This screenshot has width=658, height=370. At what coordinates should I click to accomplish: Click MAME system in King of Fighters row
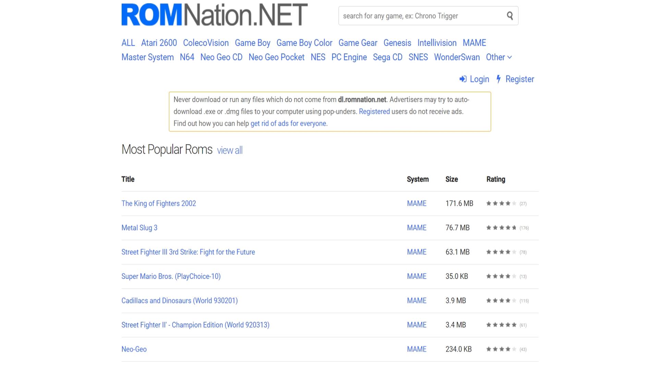(416, 203)
